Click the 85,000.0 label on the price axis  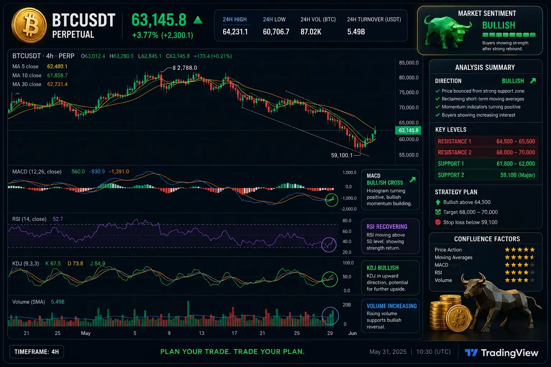(x=409, y=63)
